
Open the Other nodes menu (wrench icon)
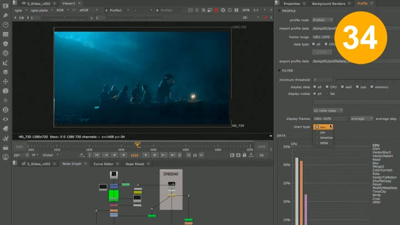click(x=6, y=138)
